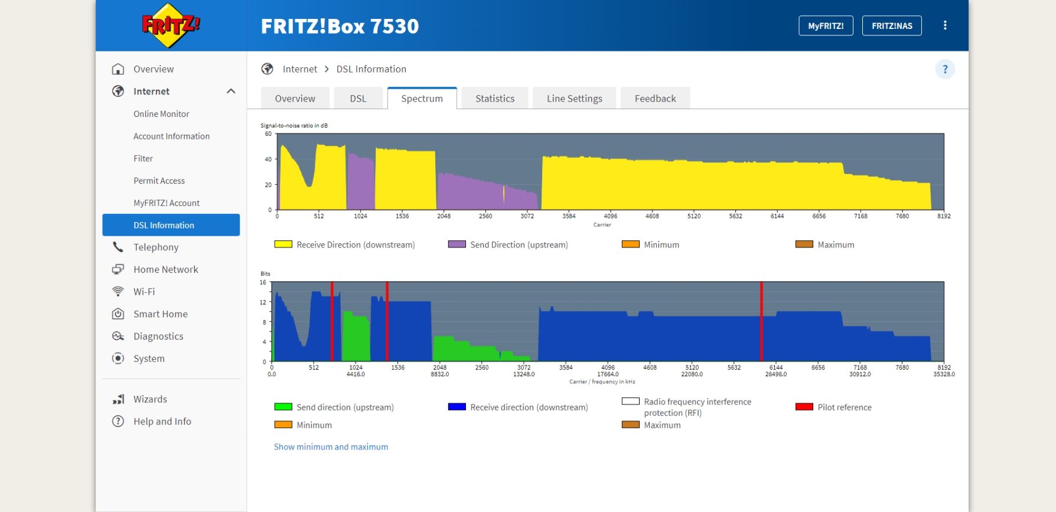Click the Overview house icon in sidebar
This screenshot has width=1056, height=512.
tap(118, 69)
